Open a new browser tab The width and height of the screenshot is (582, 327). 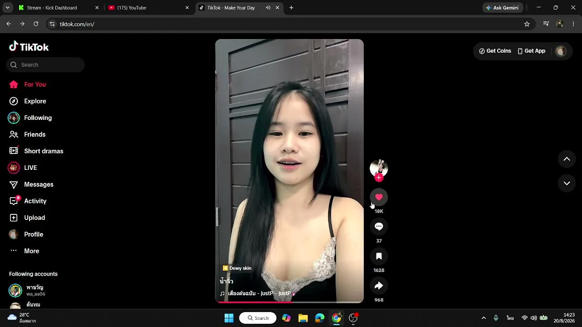click(291, 8)
